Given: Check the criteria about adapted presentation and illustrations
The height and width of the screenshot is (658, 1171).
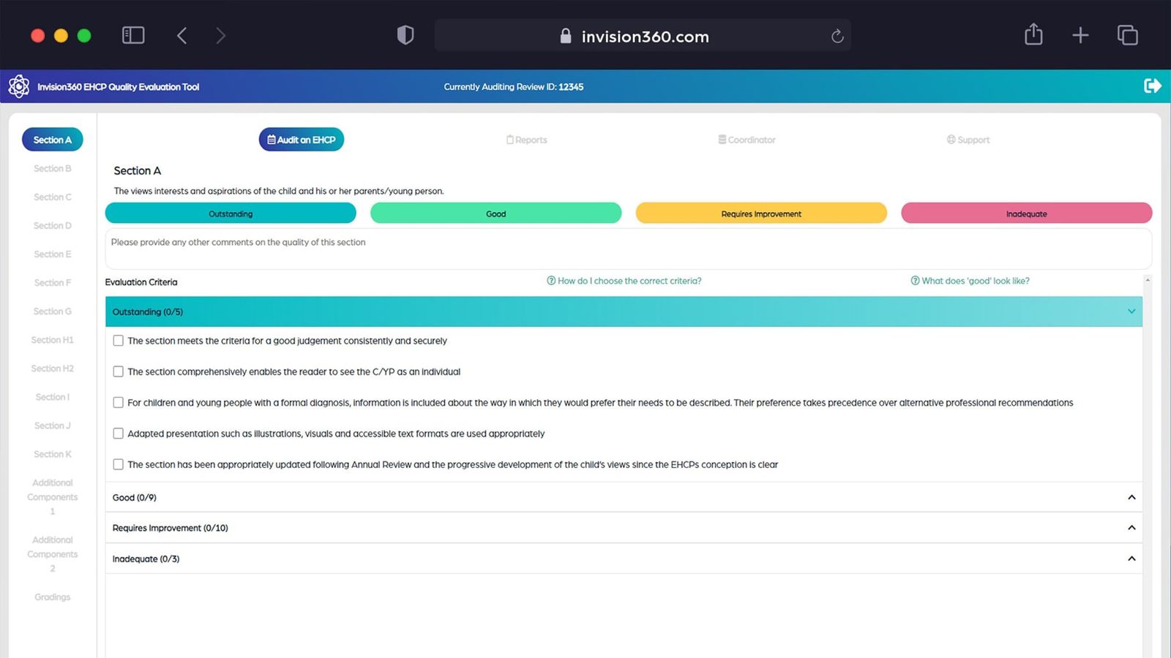Looking at the screenshot, I should (x=118, y=433).
